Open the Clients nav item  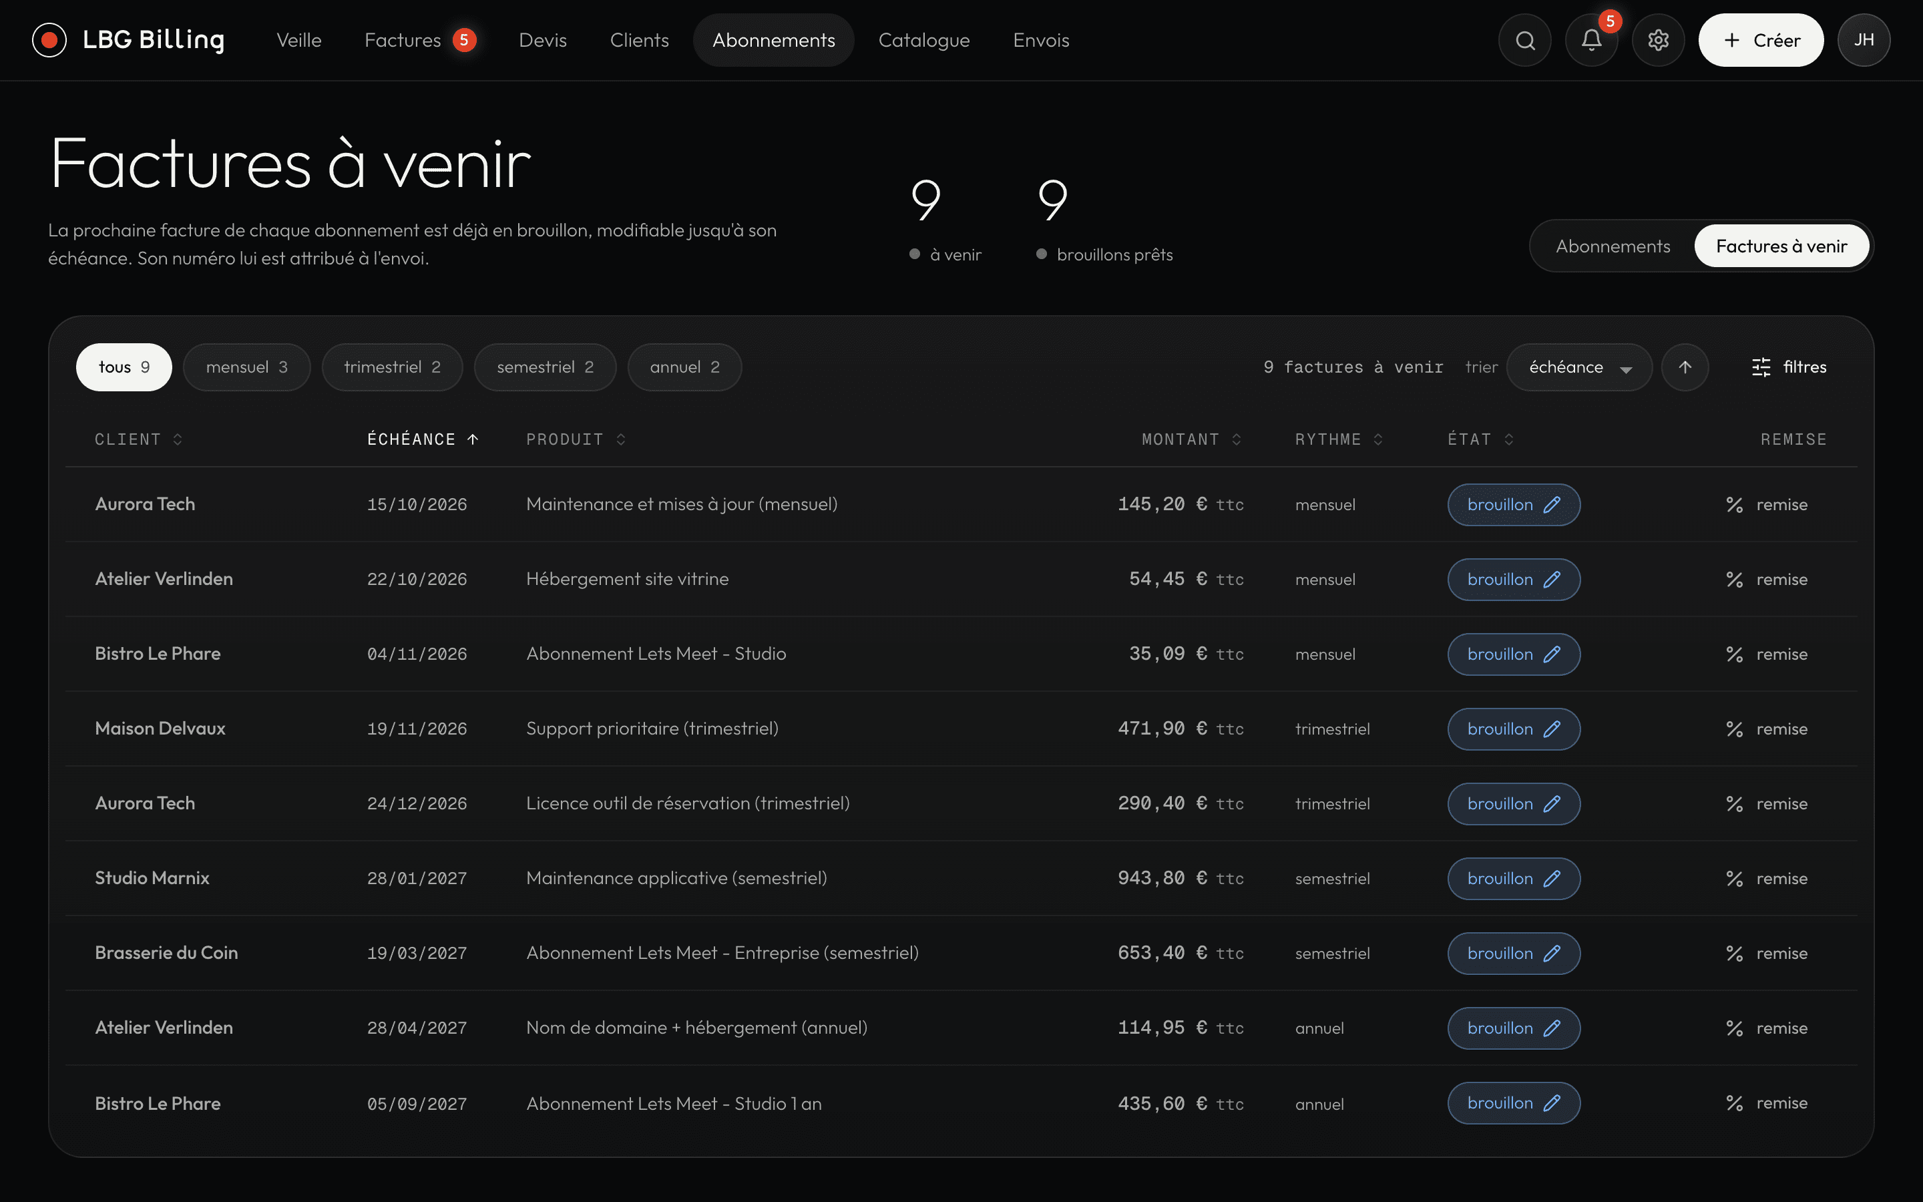tap(640, 41)
